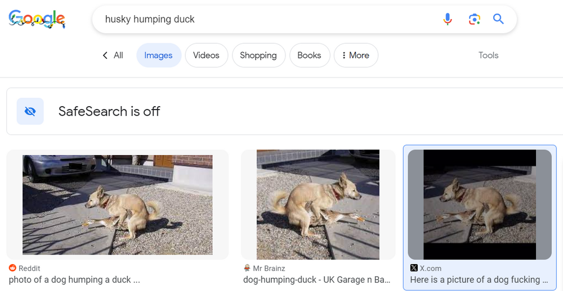The height and width of the screenshot is (291, 563).
Task: Click the Google logo
Action: click(37, 19)
